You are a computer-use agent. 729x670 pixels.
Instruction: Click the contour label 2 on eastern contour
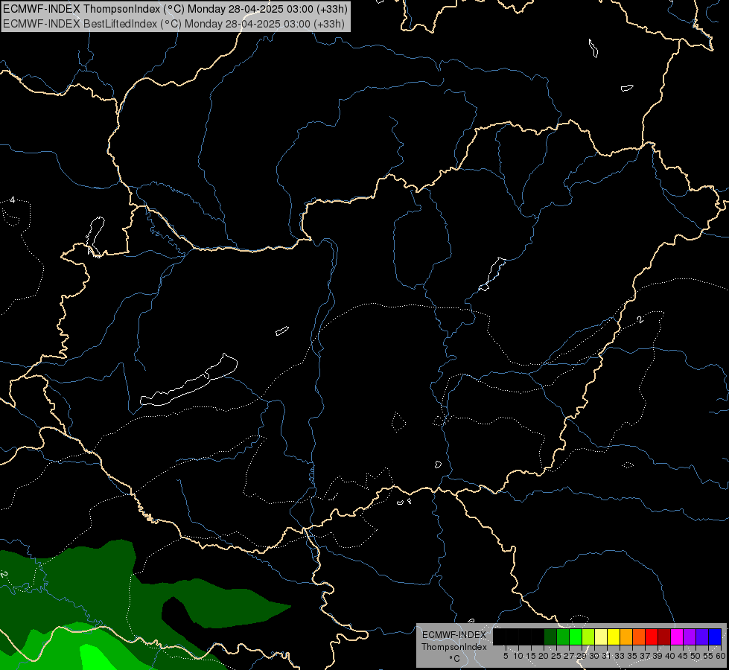click(640, 319)
